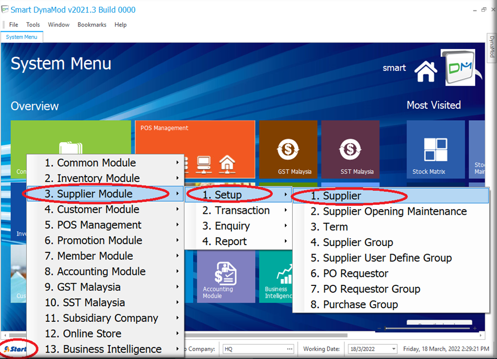Select PO Requestor Group entry
This screenshot has height=359, width=497.
[x=371, y=289]
